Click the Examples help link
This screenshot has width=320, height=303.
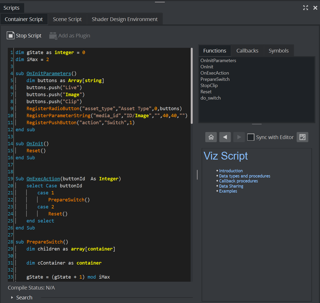click(228, 191)
